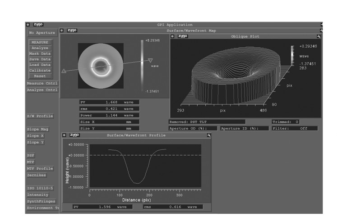This screenshot has width=361, height=216.
Task: Click Oblique Plot wrench settings icon
Action: pyautogui.click(x=319, y=36)
